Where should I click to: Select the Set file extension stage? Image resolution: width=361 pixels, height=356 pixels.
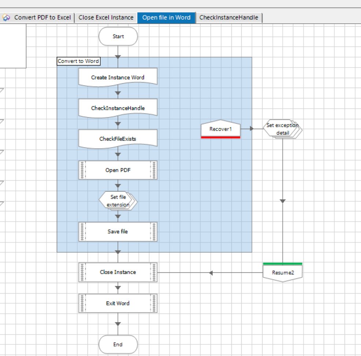tap(118, 201)
